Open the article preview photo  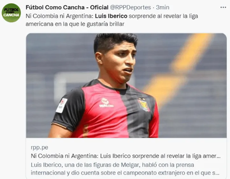126,86
